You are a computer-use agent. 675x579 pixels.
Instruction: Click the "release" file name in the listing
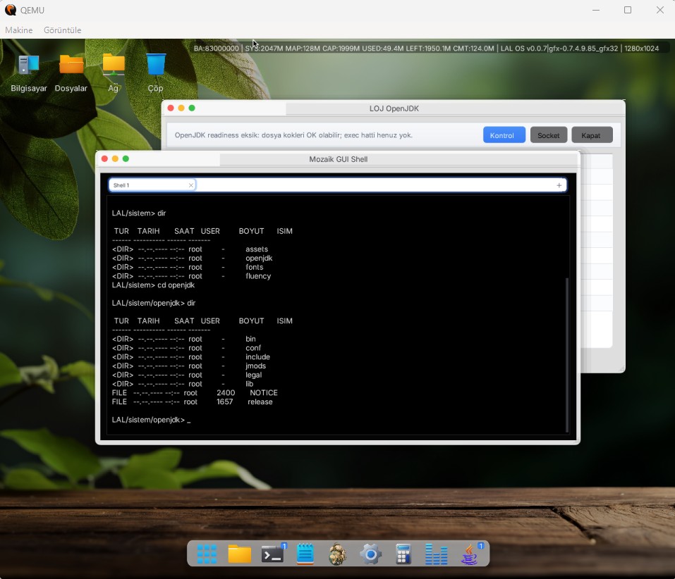point(260,402)
